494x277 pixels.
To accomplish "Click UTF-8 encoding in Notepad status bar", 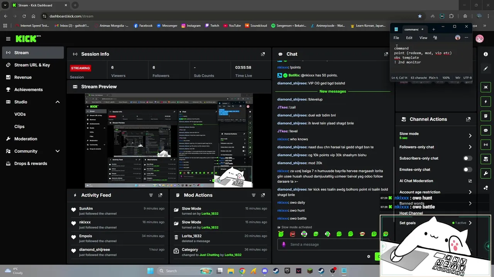I will 467,78.
